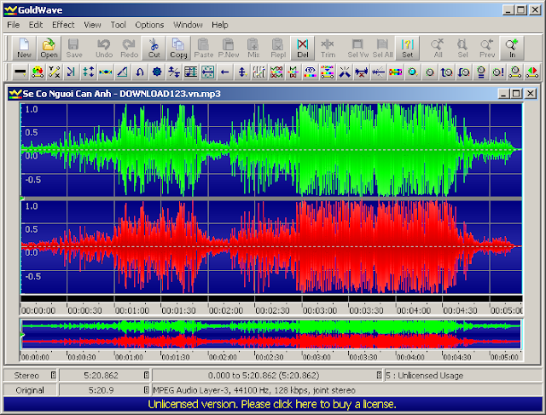The image size is (546, 415).
Task: Click the vertical double-arrow effect icon
Action: point(241,72)
